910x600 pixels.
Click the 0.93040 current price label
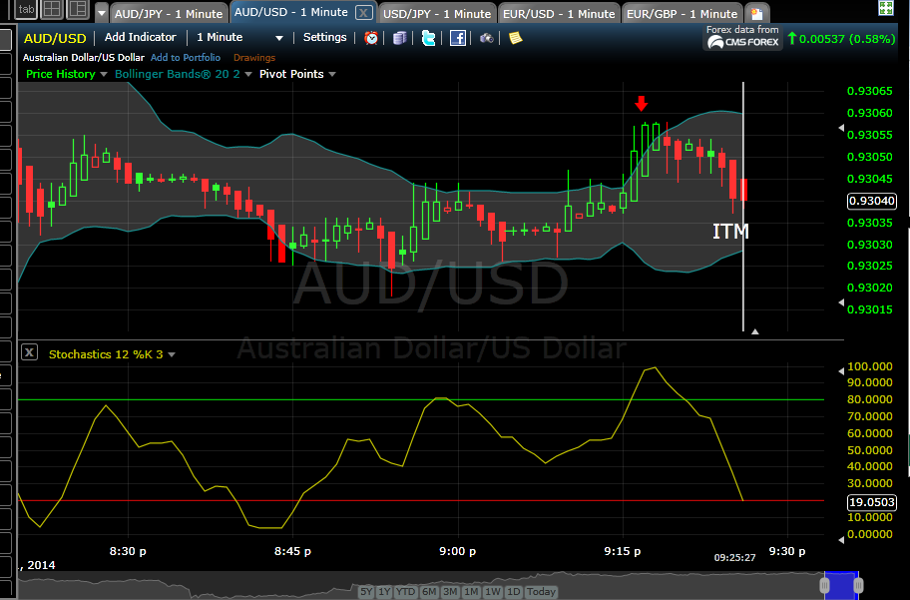point(872,201)
